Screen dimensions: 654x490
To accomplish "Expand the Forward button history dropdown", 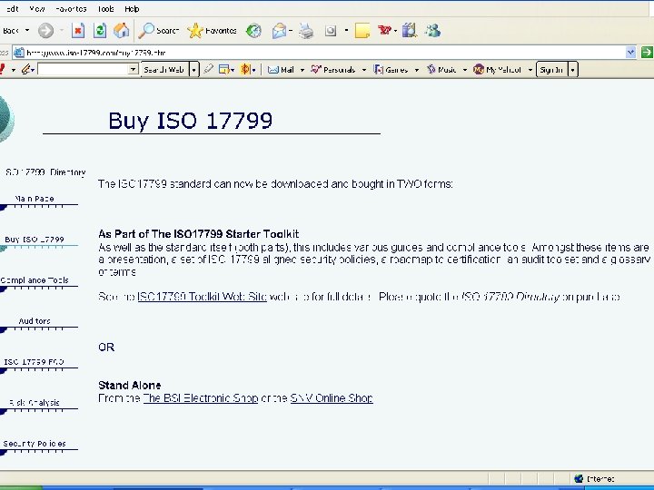I will (x=62, y=31).
